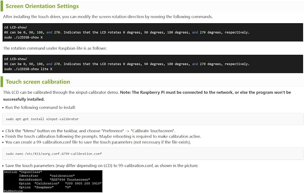
Task: Click 'Save the touch parameters' bullet text
Action: click(x=102, y=166)
